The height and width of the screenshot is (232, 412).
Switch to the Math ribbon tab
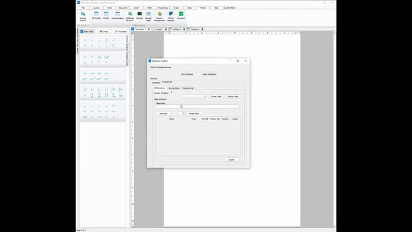pos(149,8)
